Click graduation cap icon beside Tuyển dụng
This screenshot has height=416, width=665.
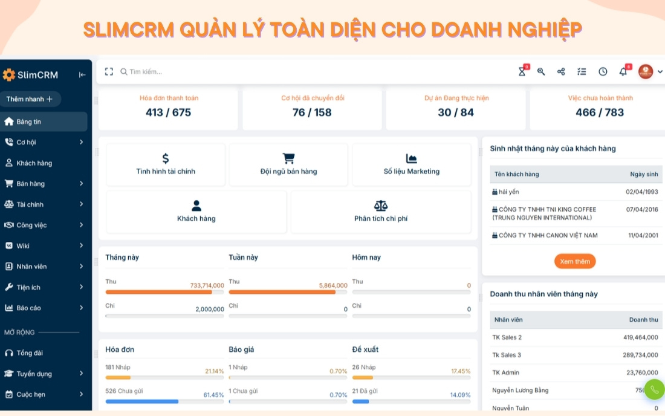(x=9, y=374)
